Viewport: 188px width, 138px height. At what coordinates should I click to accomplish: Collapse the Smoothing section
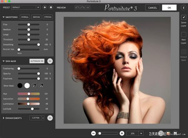(3, 17)
